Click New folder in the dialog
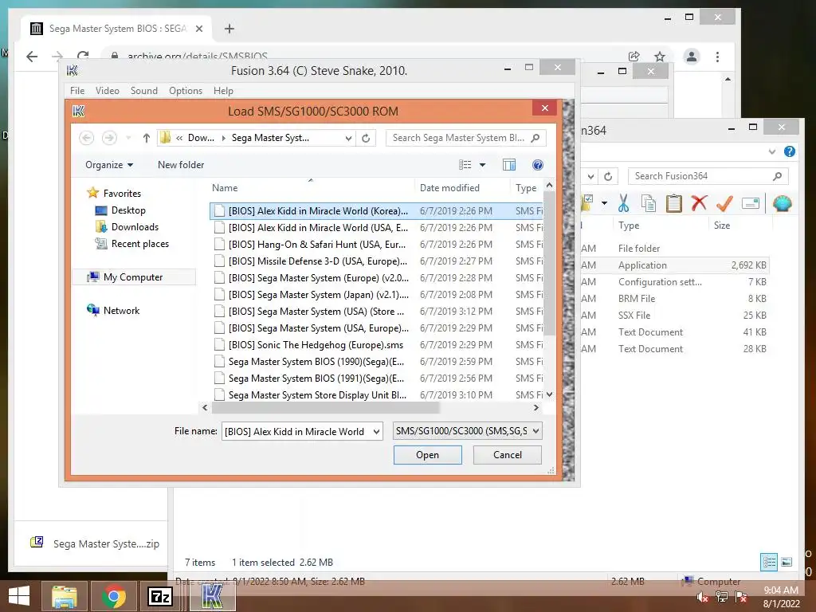Image resolution: width=816 pixels, height=612 pixels. coord(181,165)
